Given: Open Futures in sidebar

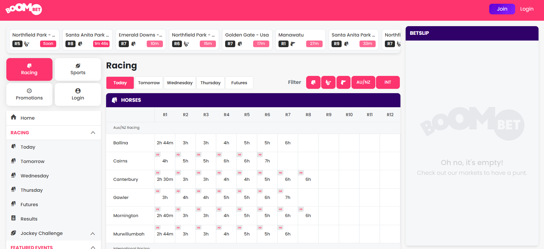Looking at the screenshot, I should pos(54,204).
